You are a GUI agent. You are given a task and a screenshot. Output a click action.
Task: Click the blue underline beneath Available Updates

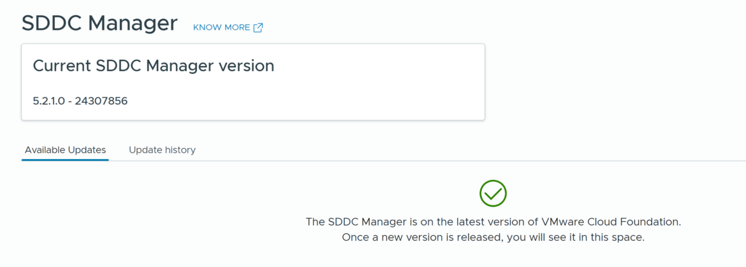(65, 160)
